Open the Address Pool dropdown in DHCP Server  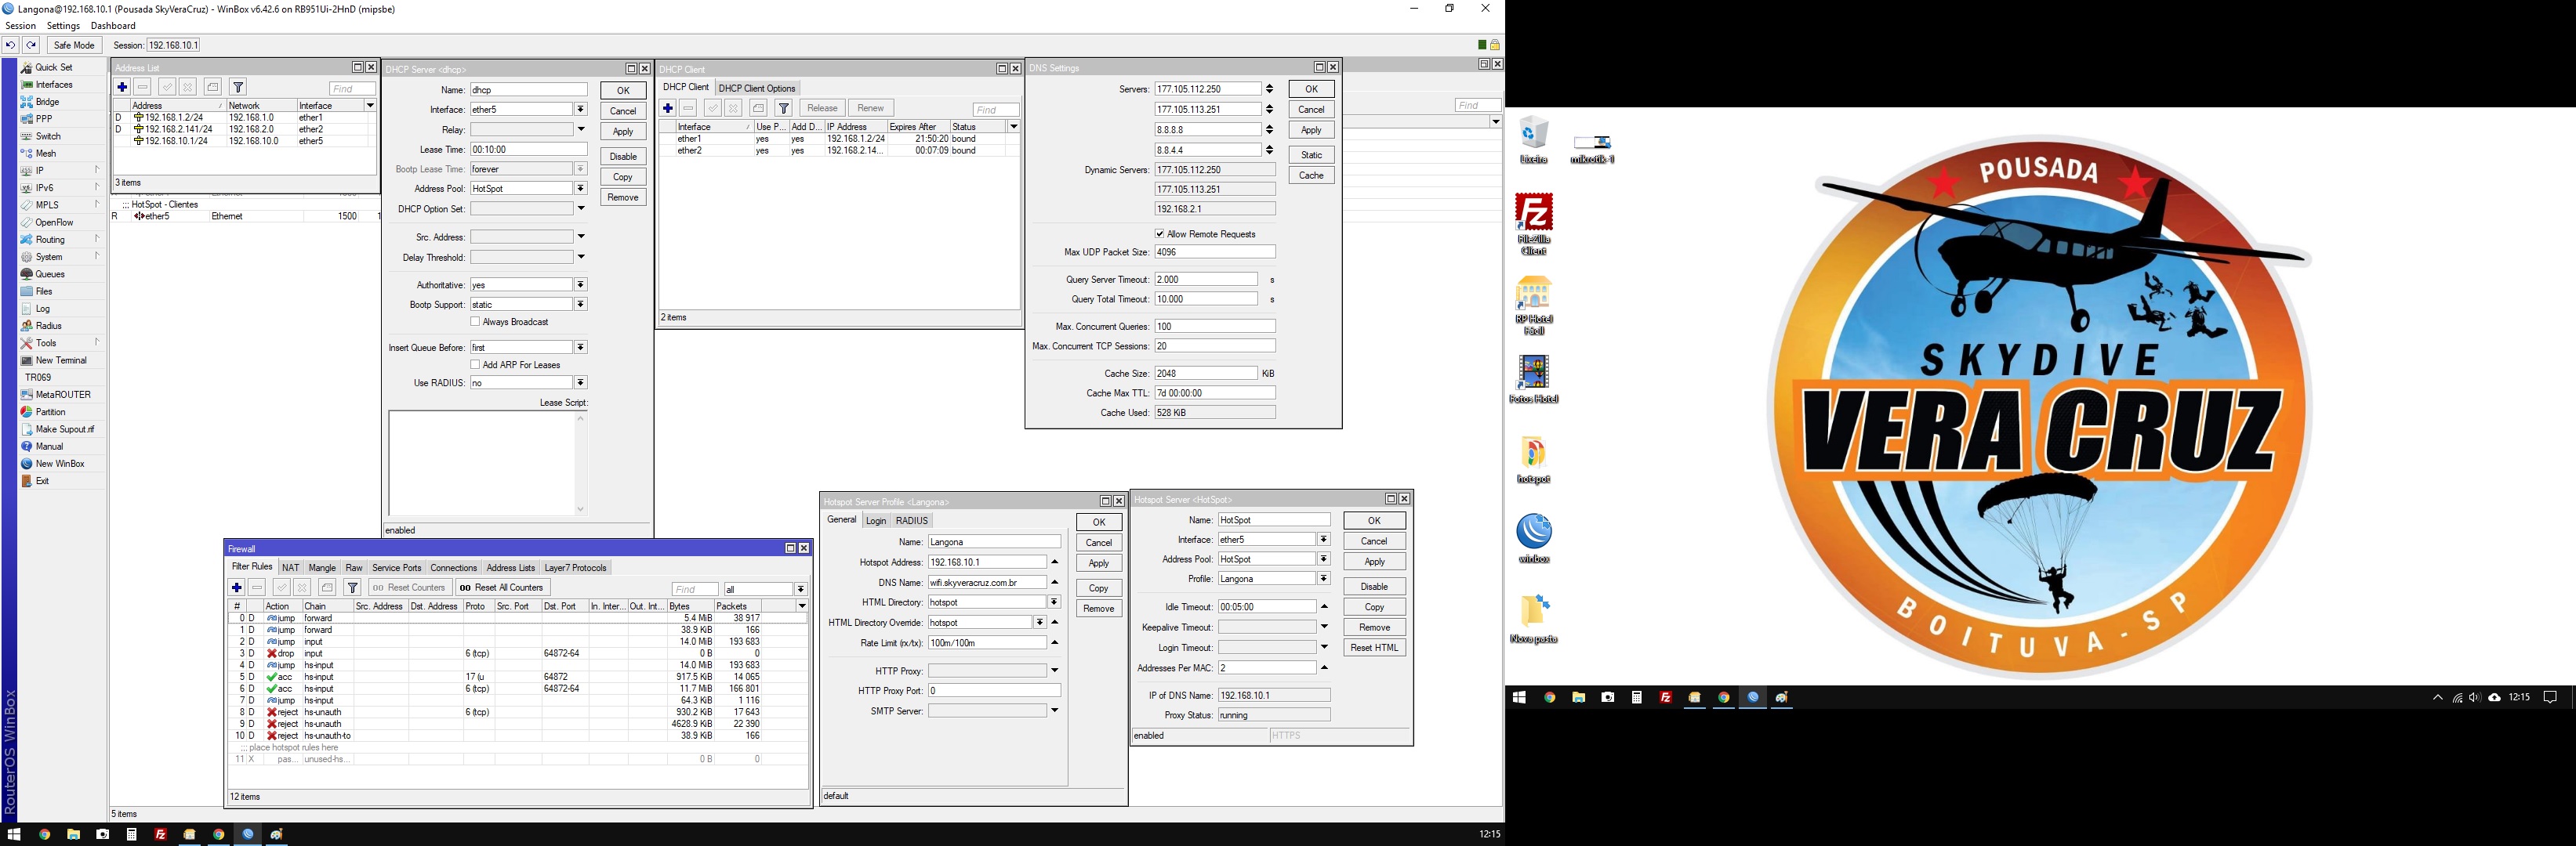coord(580,189)
